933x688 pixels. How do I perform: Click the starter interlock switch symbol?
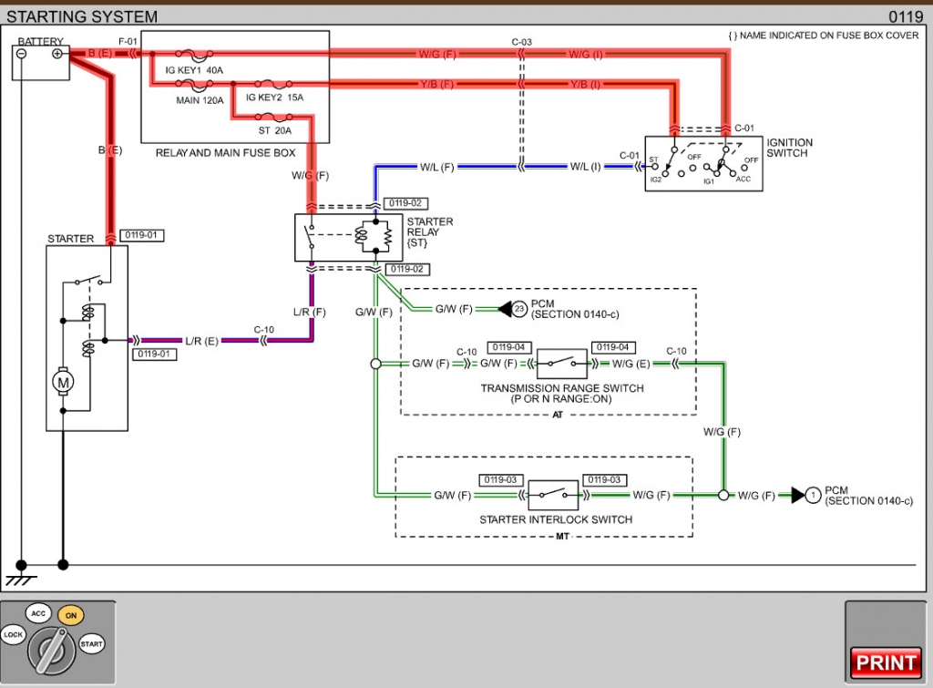(553, 495)
